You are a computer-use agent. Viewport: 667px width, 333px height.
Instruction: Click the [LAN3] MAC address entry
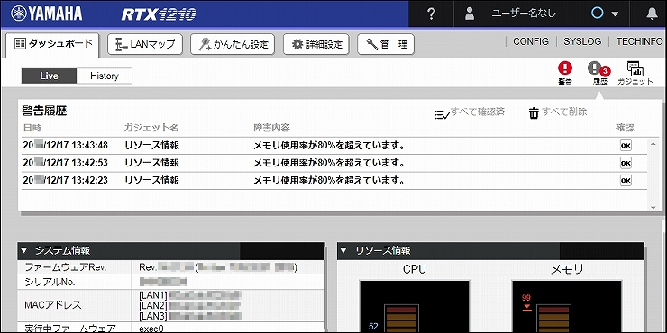coord(190,316)
